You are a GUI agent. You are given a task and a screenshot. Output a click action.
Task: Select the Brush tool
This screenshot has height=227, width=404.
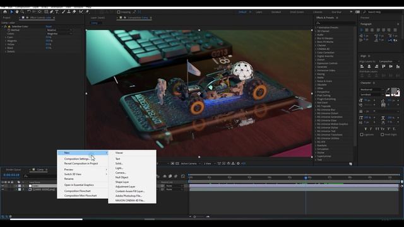[x=63, y=12]
